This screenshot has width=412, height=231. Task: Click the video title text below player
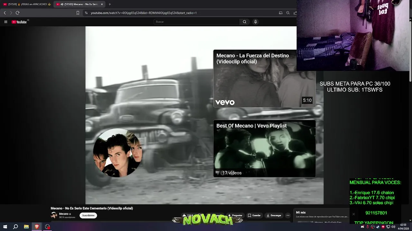point(92,208)
